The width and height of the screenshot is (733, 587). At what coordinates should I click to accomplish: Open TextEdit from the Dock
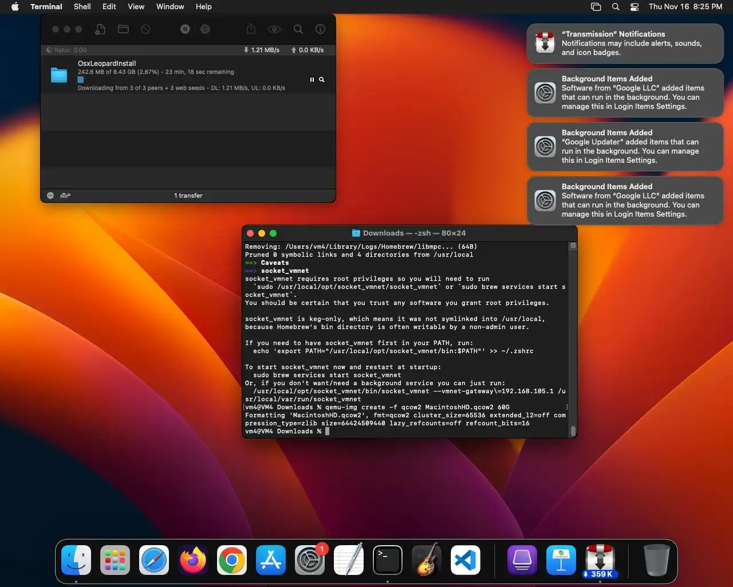coord(349,560)
